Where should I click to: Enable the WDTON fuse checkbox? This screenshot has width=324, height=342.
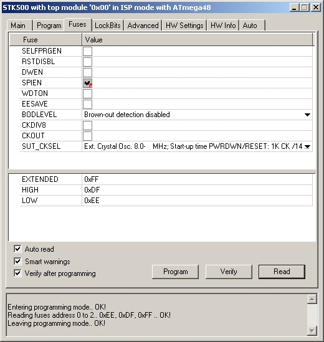click(x=87, y=93)
